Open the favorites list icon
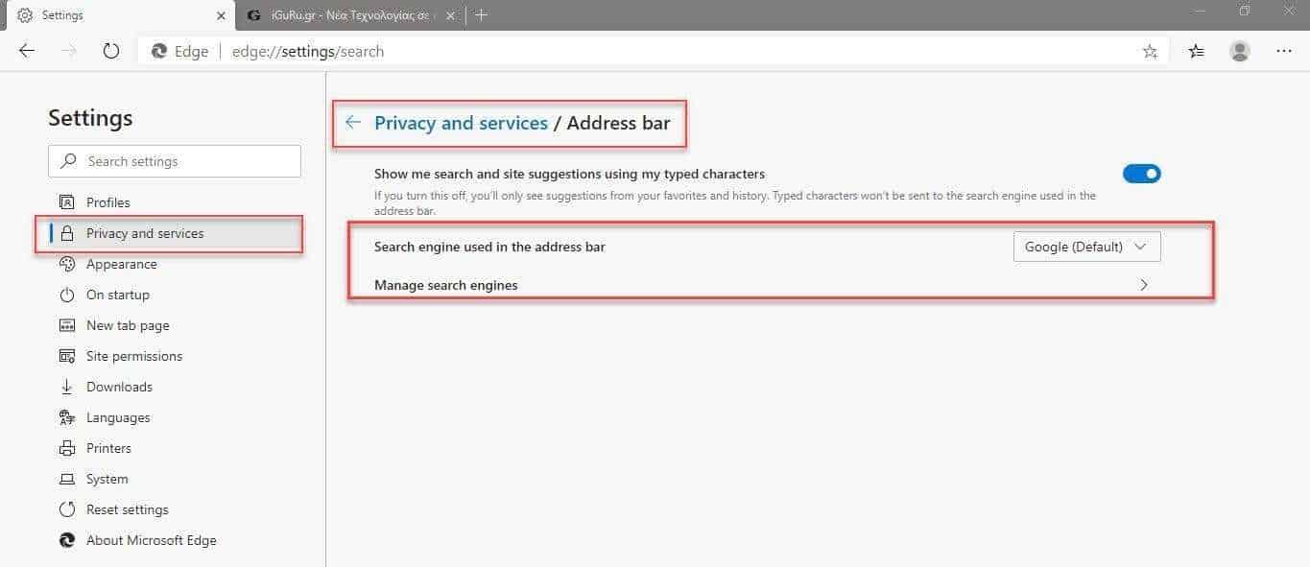The height and width of the screenshot is (567, 1310). click(1196, 52)
